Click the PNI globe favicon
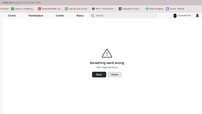 (x=93, y=9)
